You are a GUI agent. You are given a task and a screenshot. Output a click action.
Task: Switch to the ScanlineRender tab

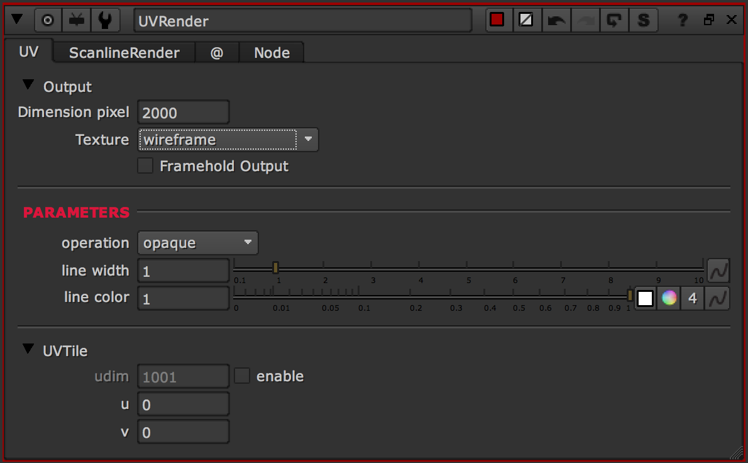pos(123,52)
